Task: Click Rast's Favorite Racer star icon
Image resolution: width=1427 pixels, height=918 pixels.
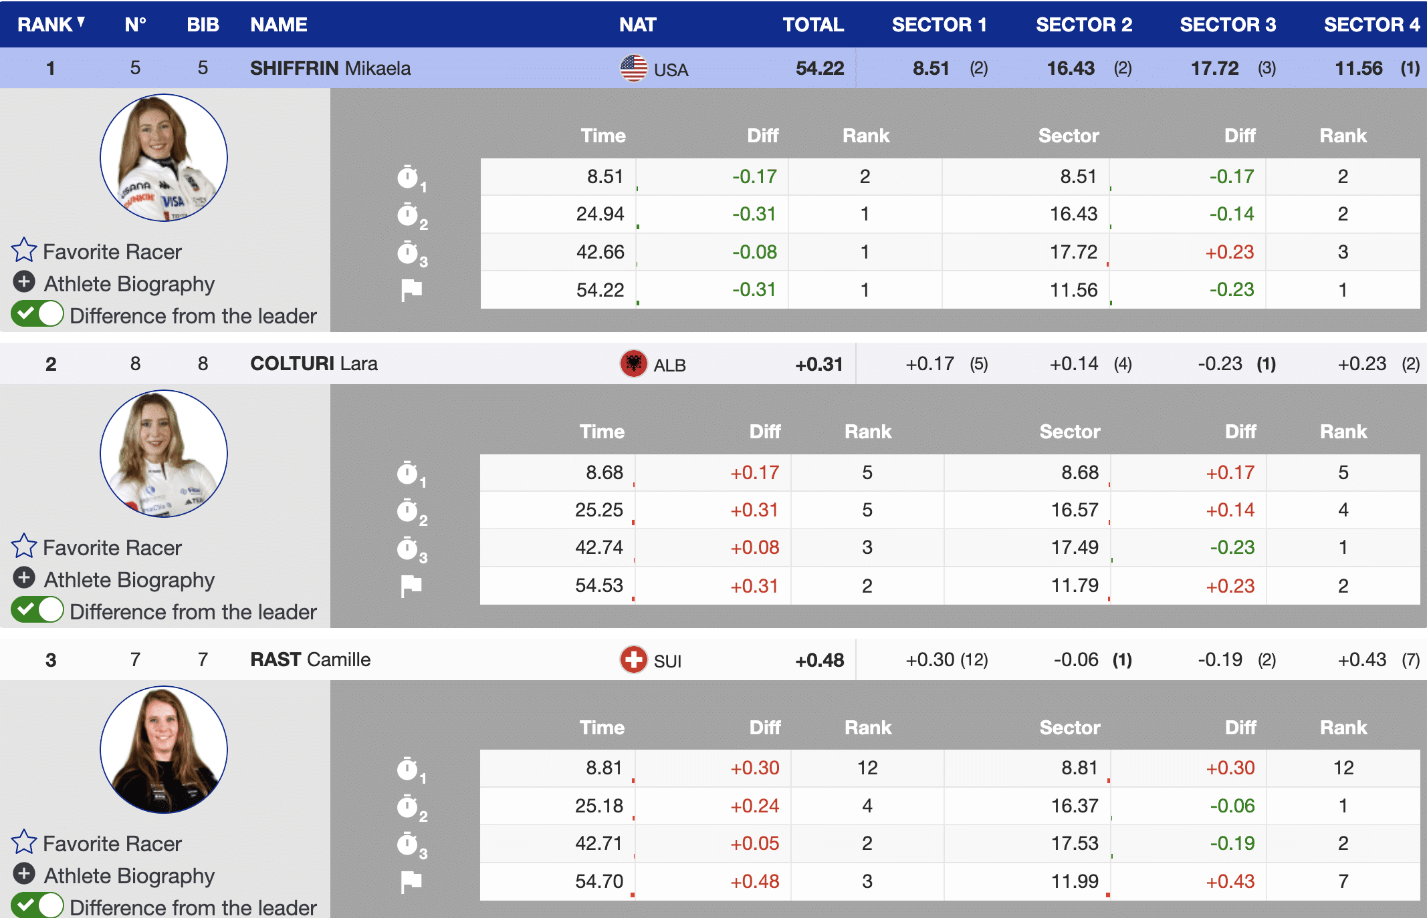Action: (x=23, y=843)
